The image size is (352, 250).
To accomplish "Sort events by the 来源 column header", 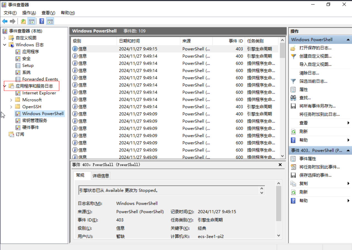I will 196,41.
